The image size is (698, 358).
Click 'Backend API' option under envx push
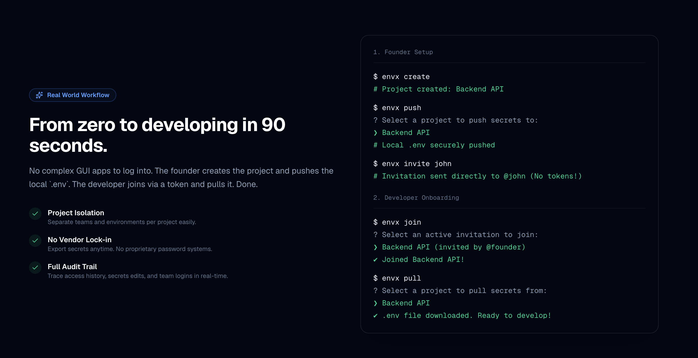[x=401, y=133]
